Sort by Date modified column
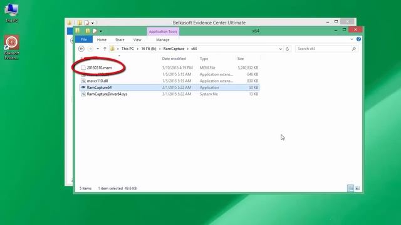Screen dimensions: 401x225 174,59
